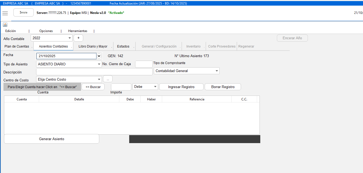Click the ellipsis button beside Centro Costo
This screenshot has width=363, height=173.
coord(108,79)
